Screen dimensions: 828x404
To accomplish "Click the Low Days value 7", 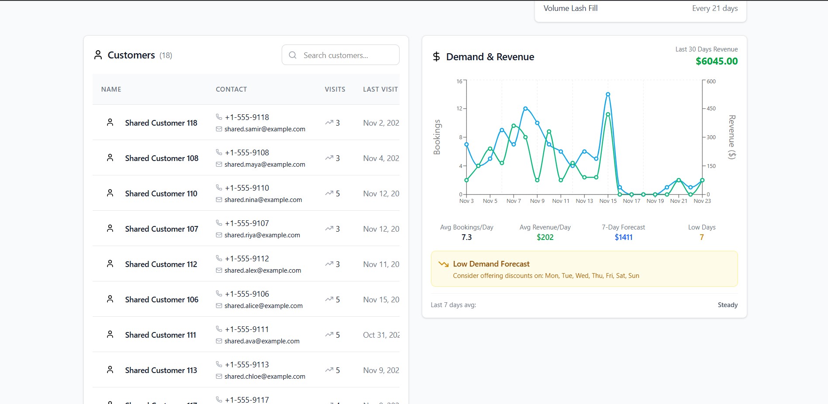I will 702,237.
